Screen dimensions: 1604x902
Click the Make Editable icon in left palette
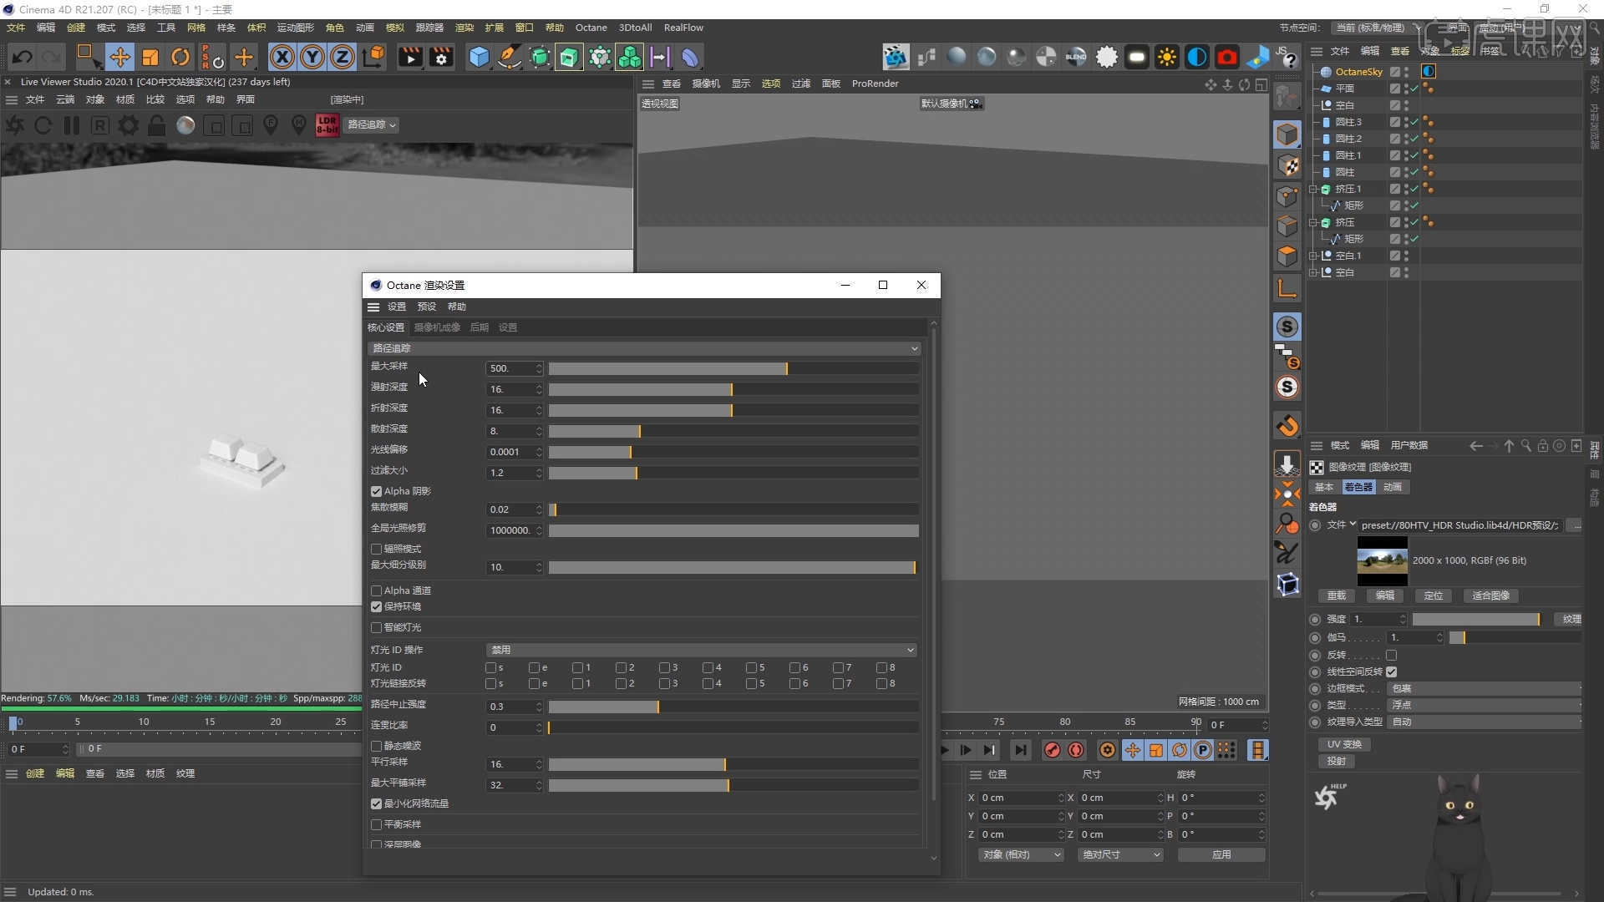(1287, 96)
